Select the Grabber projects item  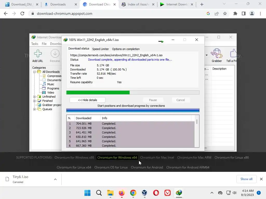(52, 105)
